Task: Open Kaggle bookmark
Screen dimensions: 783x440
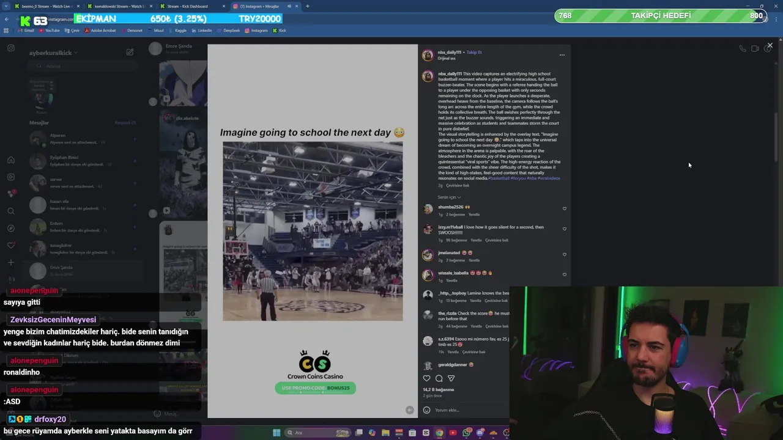Action: pos(177,30)
